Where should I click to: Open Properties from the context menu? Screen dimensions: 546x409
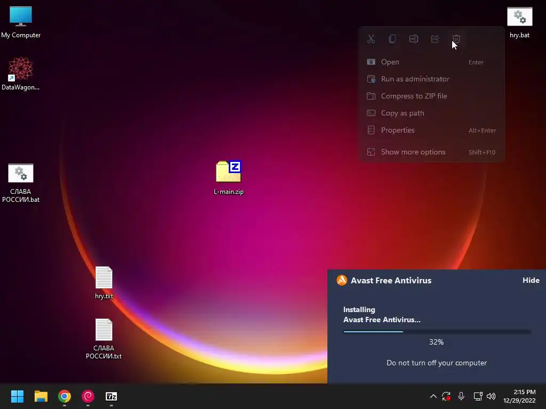tap(432, 130)
